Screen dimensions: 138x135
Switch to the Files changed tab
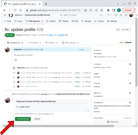click(x=71, y=43)
